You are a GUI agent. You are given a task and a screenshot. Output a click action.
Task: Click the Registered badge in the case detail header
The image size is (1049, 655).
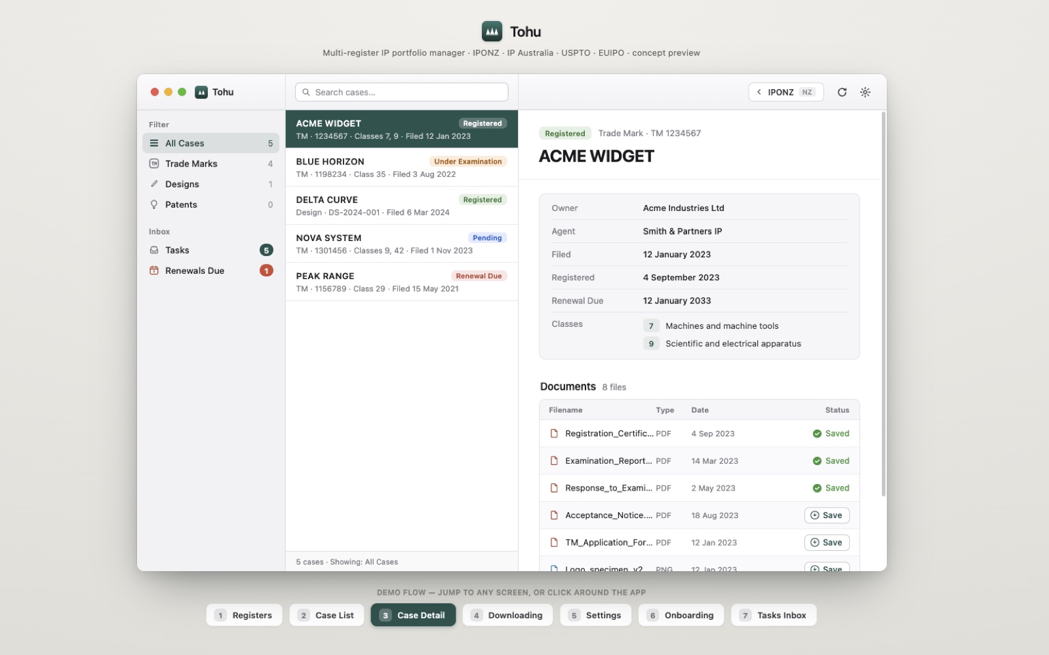pos(565,134)
